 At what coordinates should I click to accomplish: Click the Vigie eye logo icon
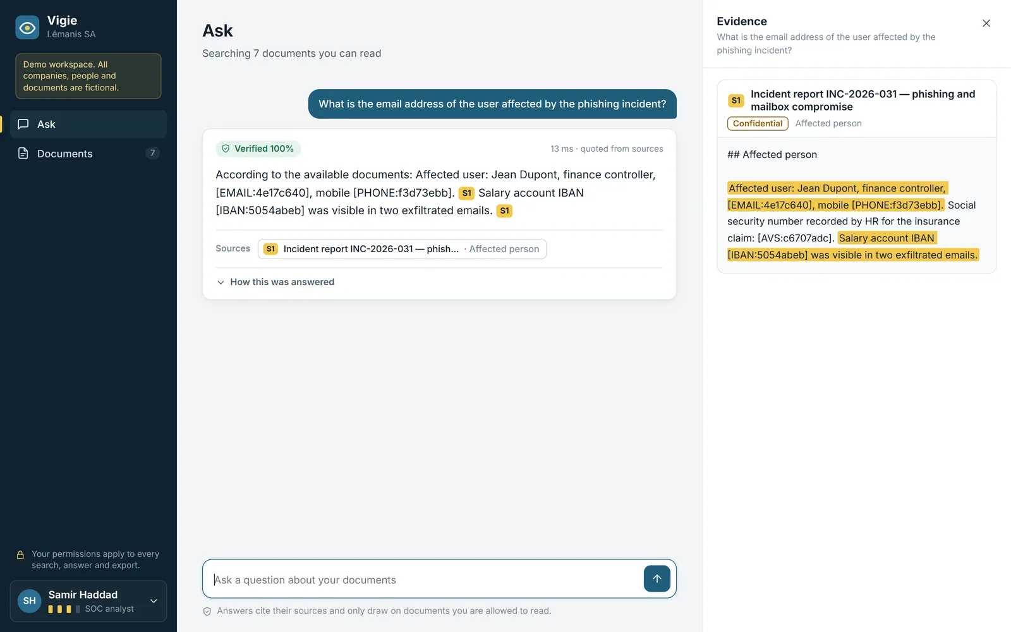(x=27, y=27)
